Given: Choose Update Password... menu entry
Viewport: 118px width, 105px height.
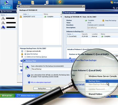Looking at the screenshot, I should coord(98,89).
